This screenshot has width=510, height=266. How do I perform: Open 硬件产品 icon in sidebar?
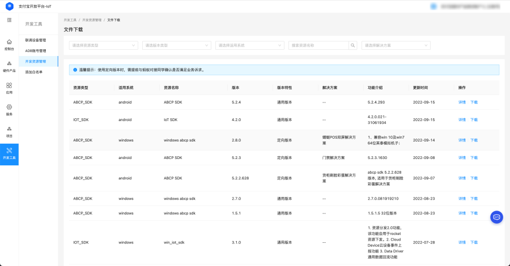tap(9, 63)
